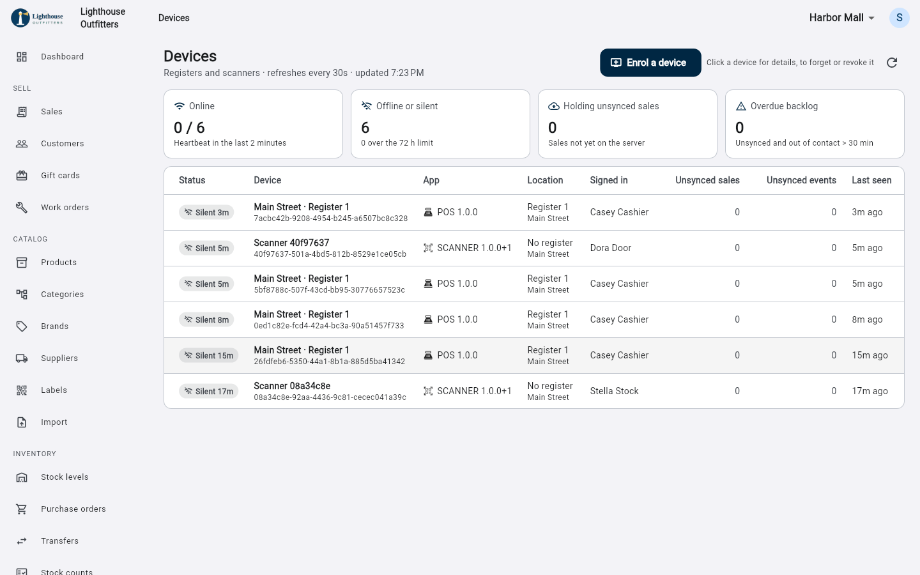Open Gift cards sidebar icon
The image size is (920, 575).
22,176
